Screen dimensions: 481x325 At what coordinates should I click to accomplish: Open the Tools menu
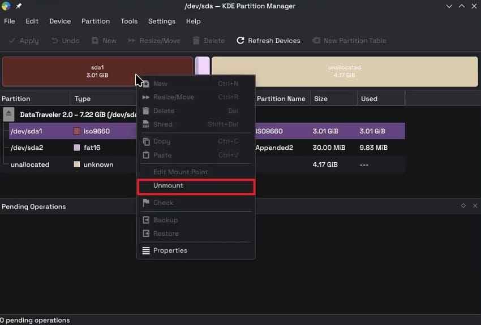[129, 21]
